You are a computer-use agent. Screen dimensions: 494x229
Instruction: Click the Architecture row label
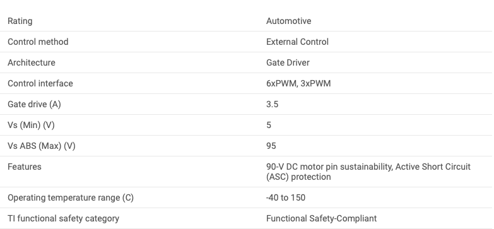[x=31, y=62]
